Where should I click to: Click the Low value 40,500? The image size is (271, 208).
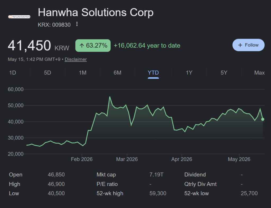(56, 193)
